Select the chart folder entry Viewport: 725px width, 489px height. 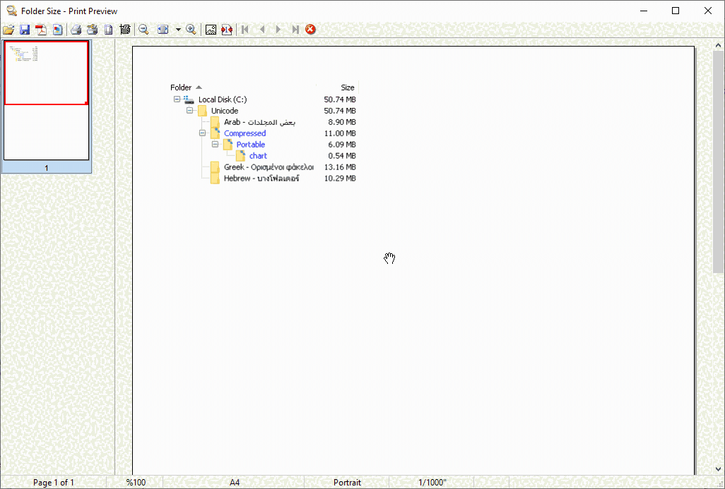[257, 155]
